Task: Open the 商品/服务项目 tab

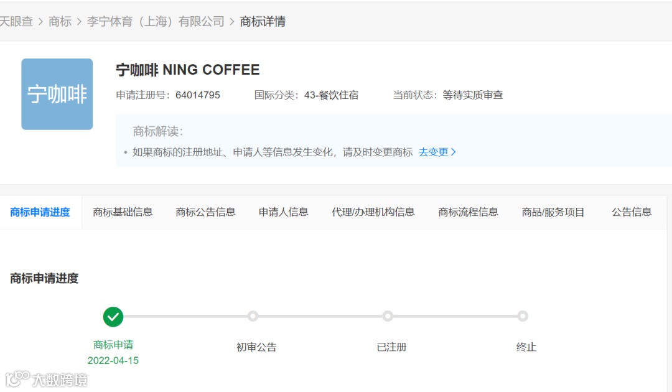Action: tap(553, 212)
